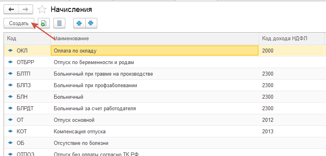Click the Создать button
The width and height of the screenshot is (326, 156).
point(19,23)
